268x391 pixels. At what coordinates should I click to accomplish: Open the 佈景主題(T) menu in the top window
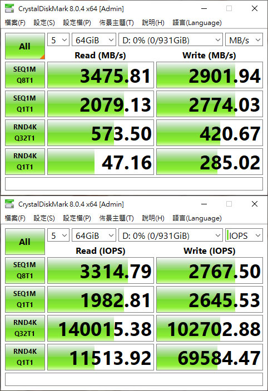[x=117, y=23]
